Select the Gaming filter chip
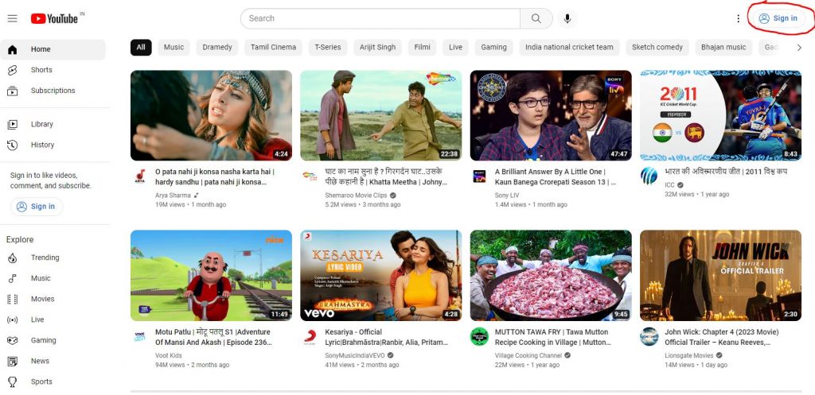 [x=493, y=47]
